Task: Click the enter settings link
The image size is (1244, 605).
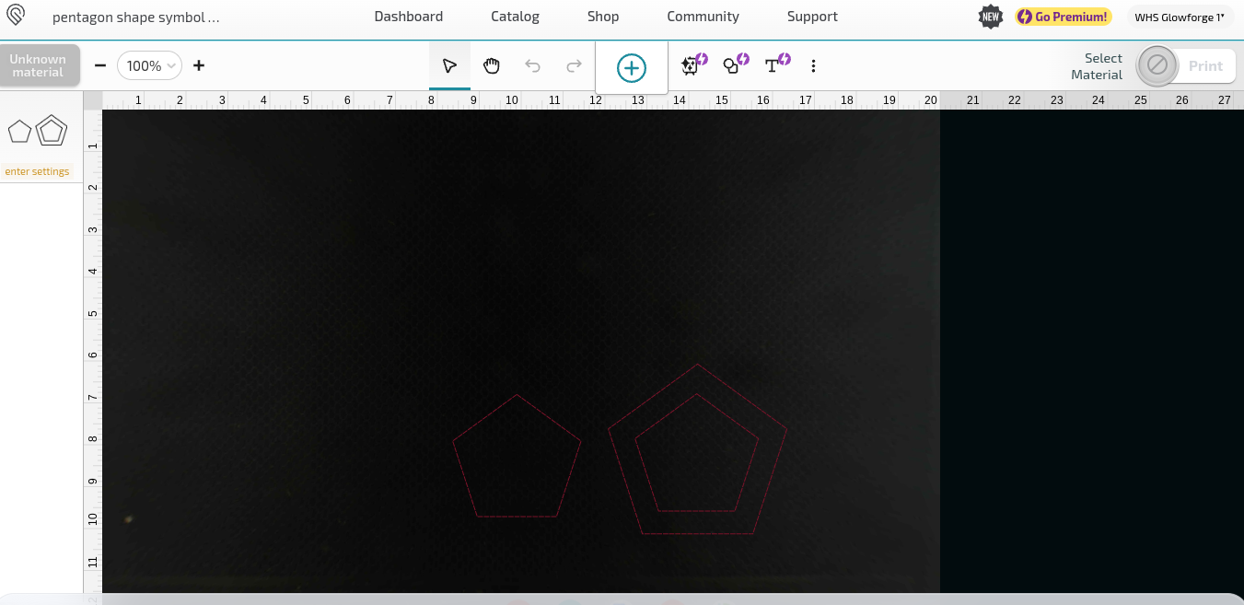Action: (37, 171)
